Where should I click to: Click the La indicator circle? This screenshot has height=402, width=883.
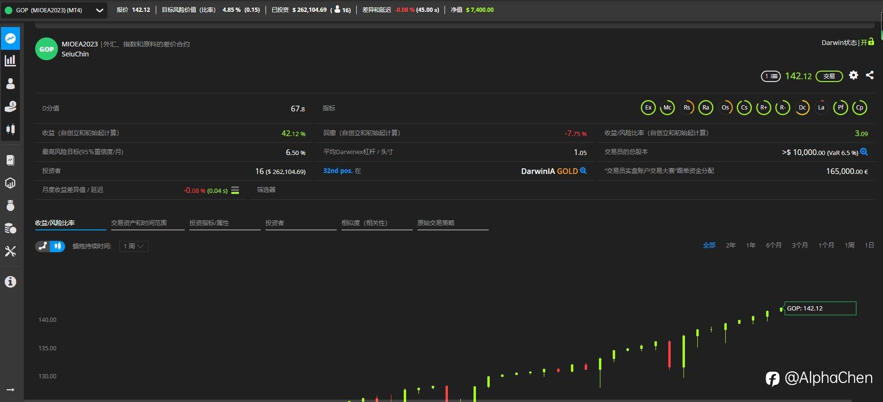821,108
